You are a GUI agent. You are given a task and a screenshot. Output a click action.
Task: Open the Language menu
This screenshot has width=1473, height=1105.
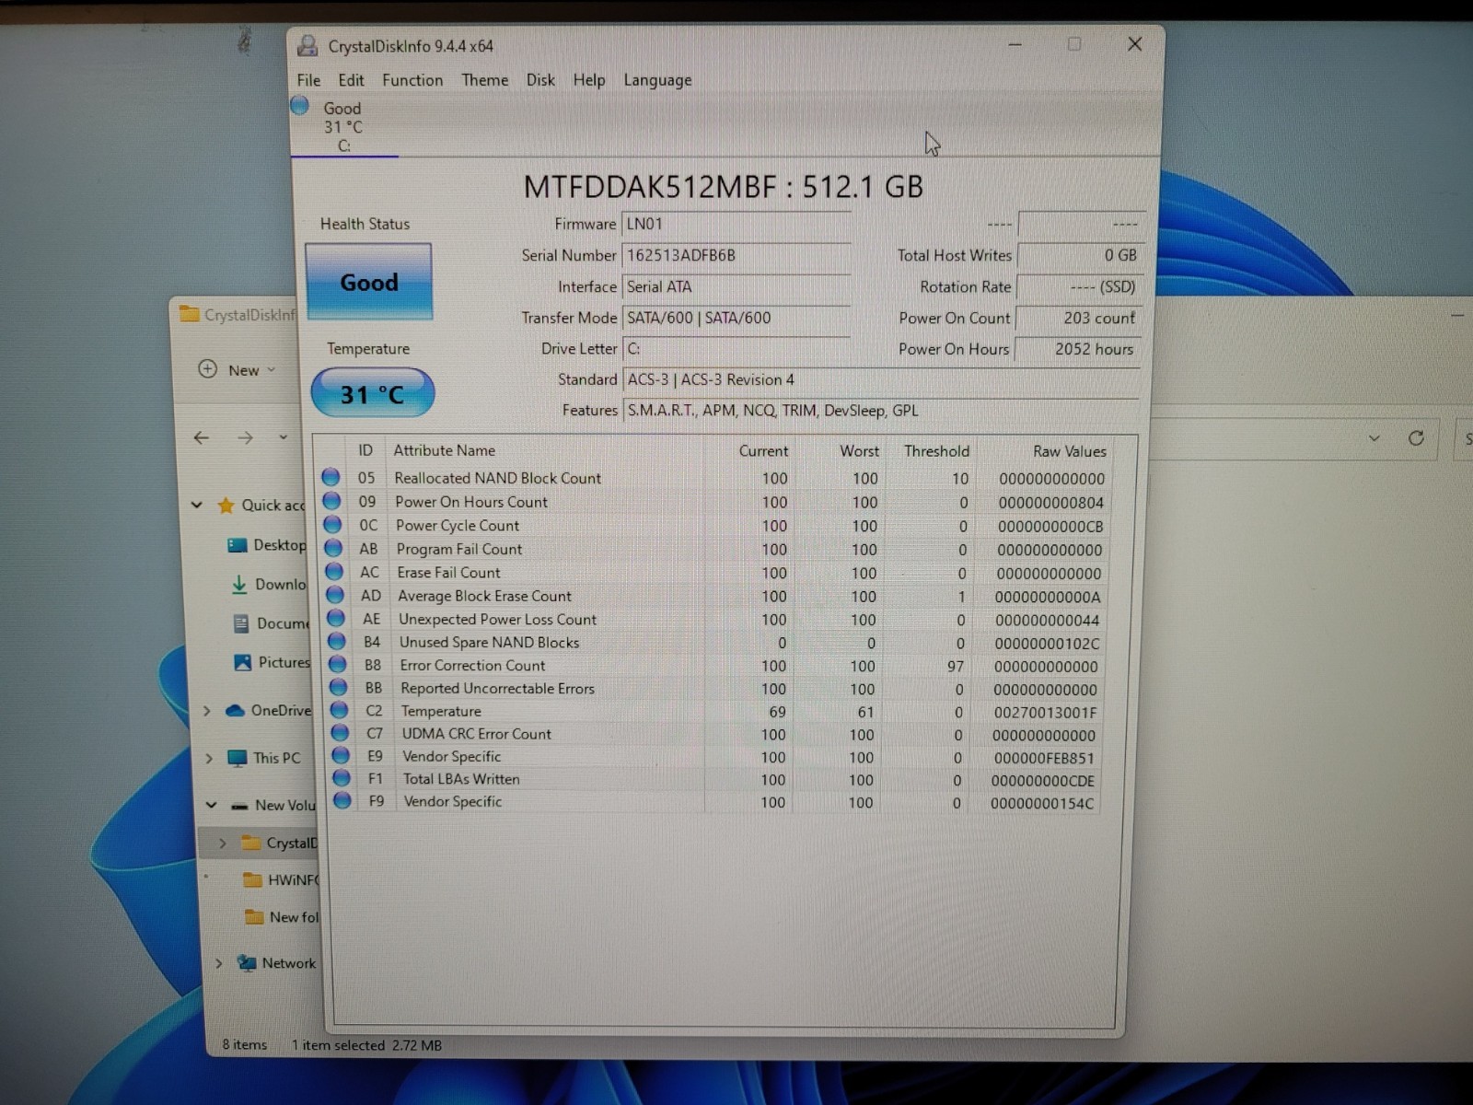click(657, 80)
